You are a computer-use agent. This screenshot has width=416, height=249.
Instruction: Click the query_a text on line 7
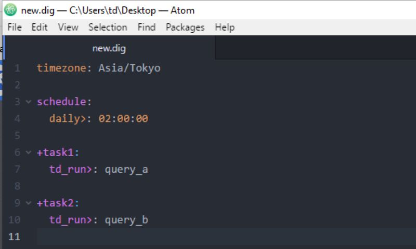(x=126, y=170)
